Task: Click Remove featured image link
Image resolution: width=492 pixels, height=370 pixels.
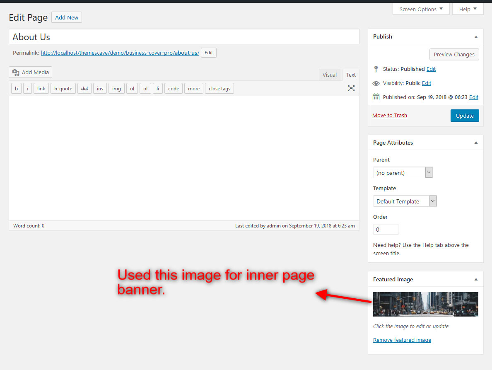Action: click(402, 340)
